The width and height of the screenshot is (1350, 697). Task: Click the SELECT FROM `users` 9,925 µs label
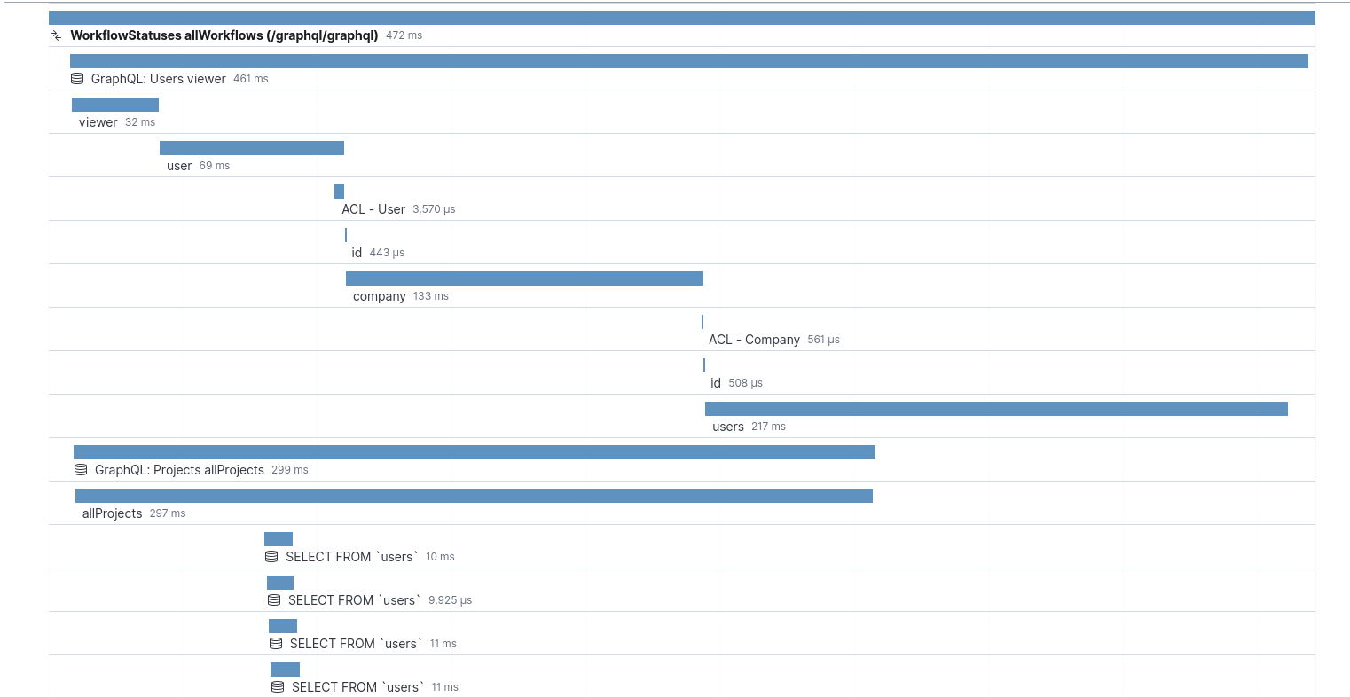pyautogui.click(x=355, y=600)
